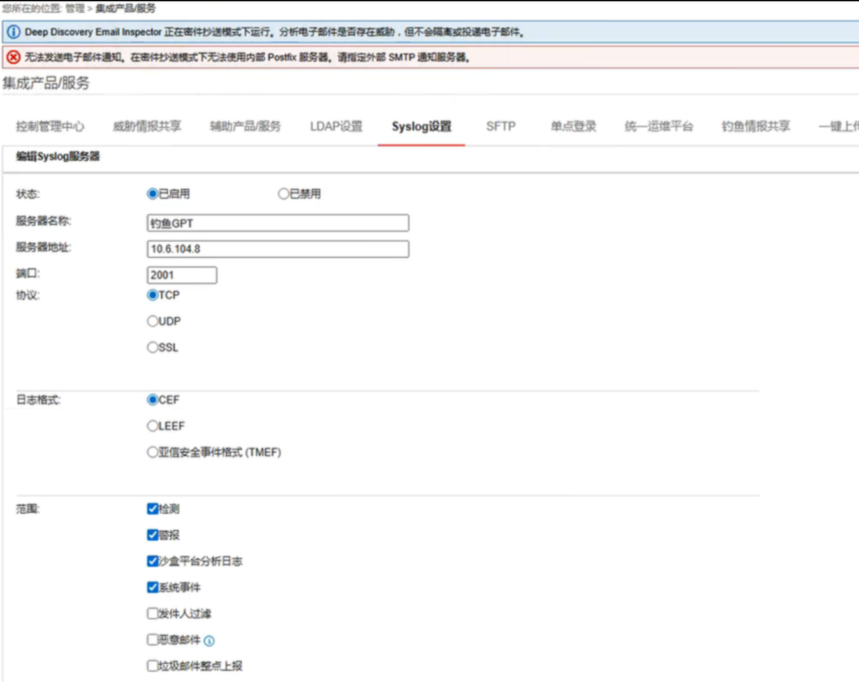This screenshot has width=859, height=682.
Task: Click the 管理 breadcrumb link
Action: click(x=75, y=8)
